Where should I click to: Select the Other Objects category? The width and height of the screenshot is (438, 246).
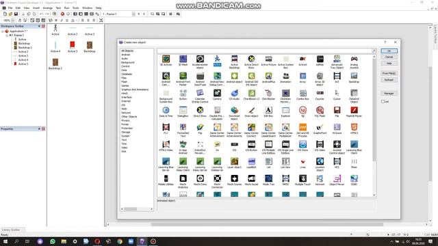(129, 117)
